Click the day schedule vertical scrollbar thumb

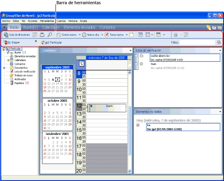coord(130,131)
